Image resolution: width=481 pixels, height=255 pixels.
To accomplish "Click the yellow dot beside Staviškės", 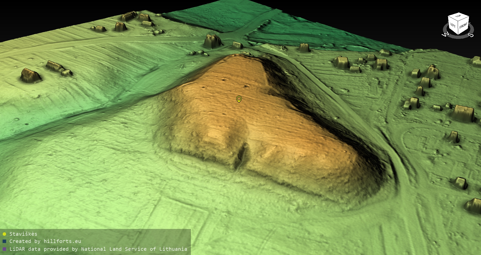I will point(4,234).
